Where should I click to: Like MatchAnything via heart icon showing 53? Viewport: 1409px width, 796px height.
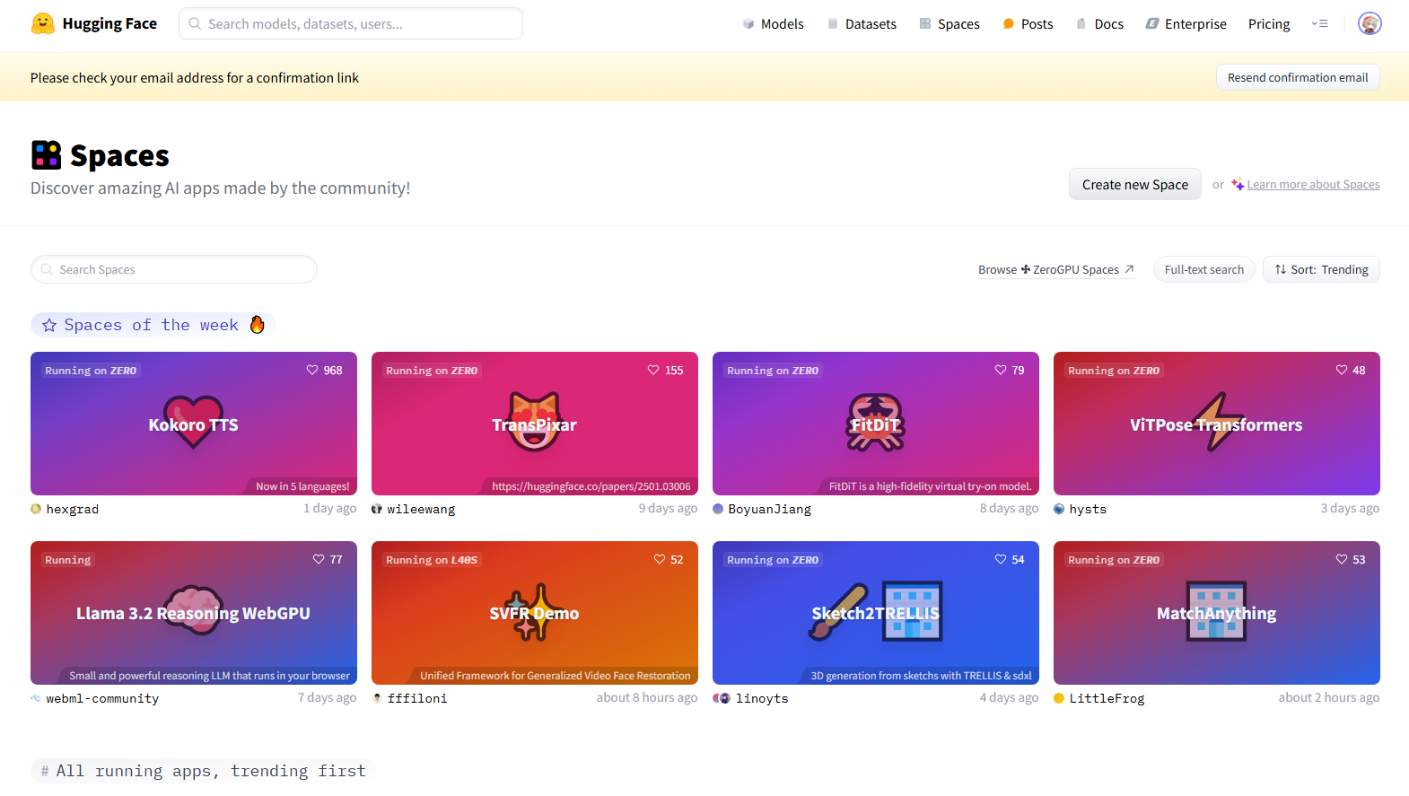tap(1342, 559)
